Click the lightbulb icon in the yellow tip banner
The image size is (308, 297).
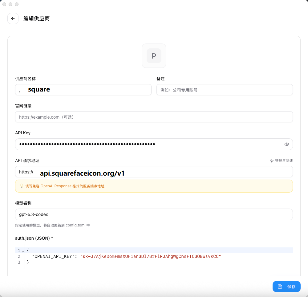21,186
